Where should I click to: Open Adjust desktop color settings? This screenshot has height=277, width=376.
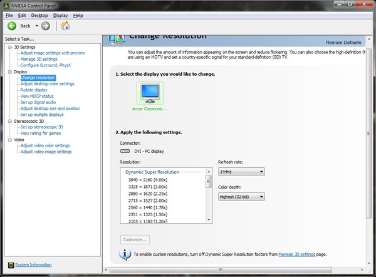48,84
